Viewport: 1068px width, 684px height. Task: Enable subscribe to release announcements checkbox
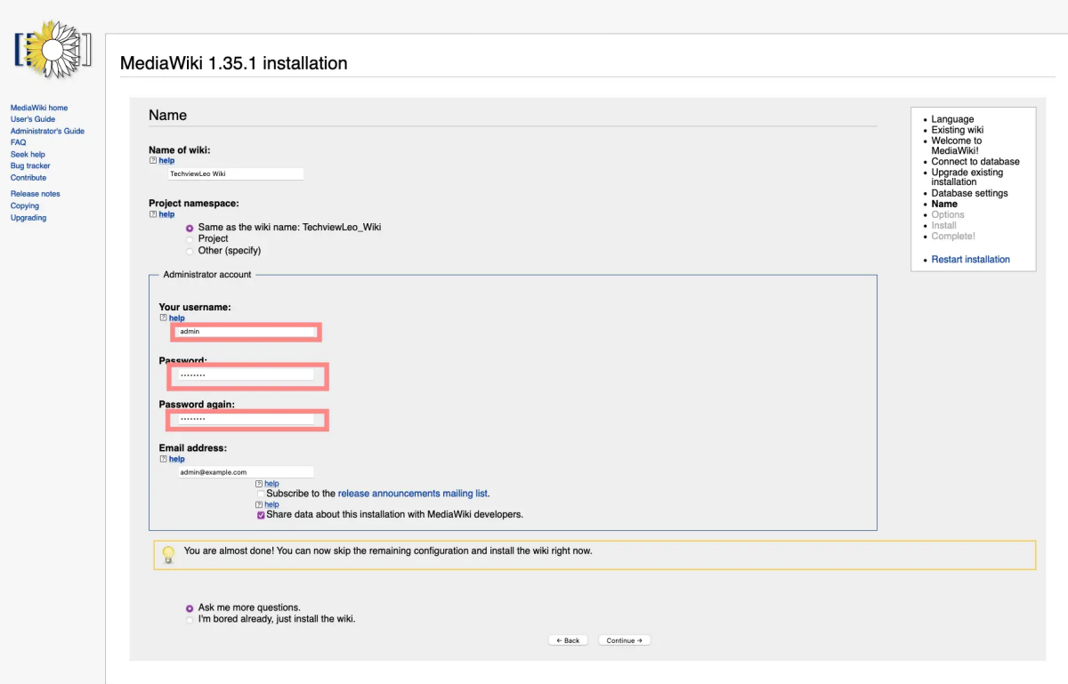tap(261, 494)
